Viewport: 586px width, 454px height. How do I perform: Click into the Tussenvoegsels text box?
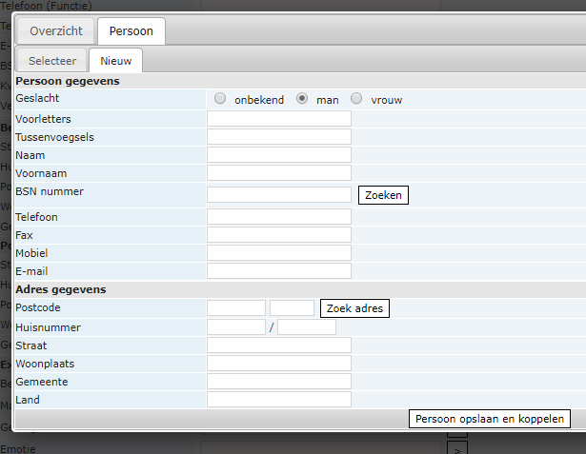(278, 137)
